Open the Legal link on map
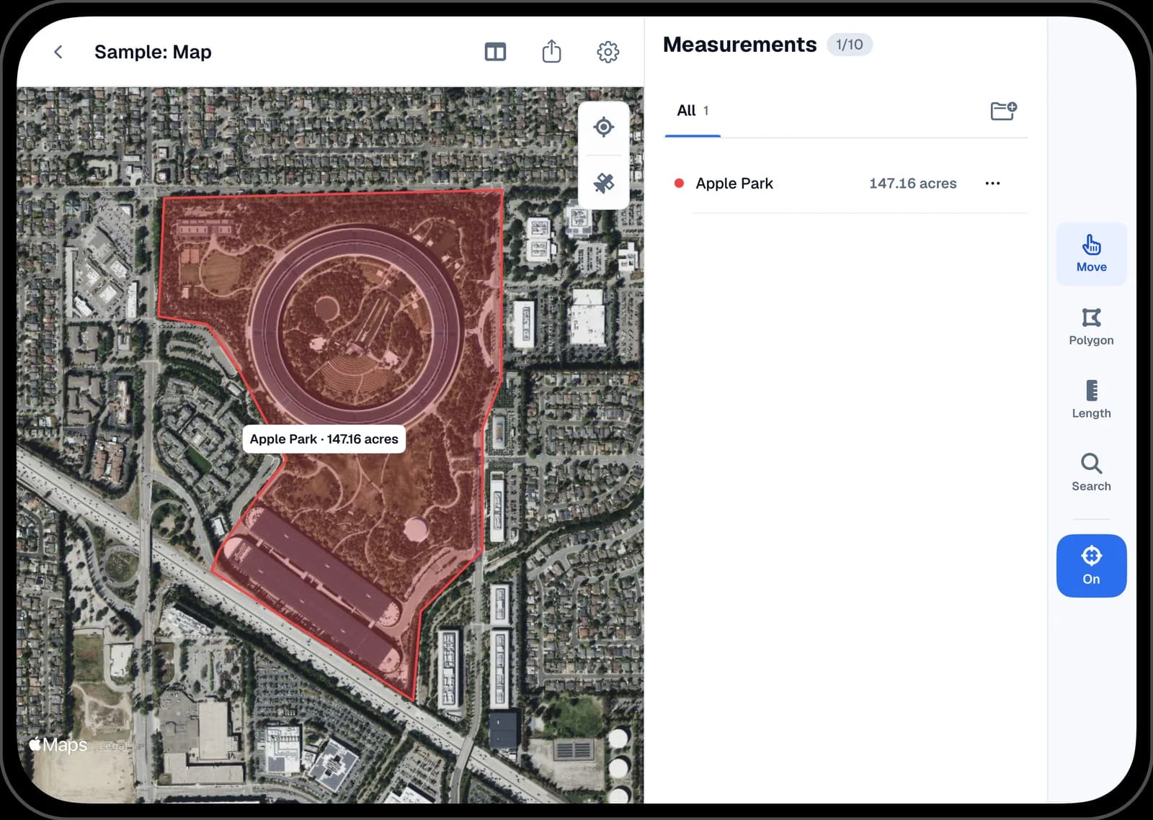The width and height of the screenshot is (1153, 820). 112,746
